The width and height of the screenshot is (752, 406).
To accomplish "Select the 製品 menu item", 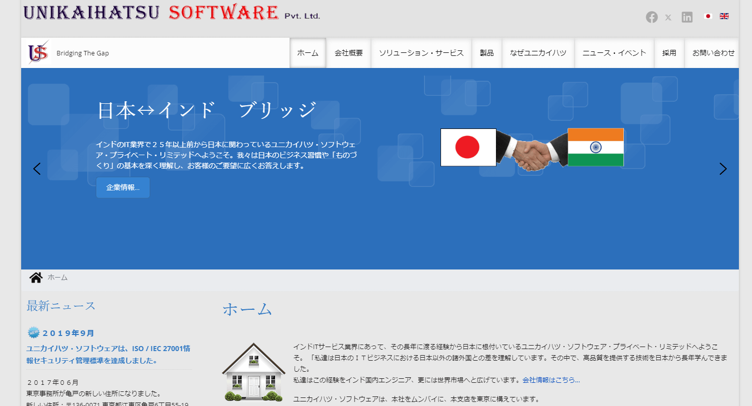I will tap(487, 53).
